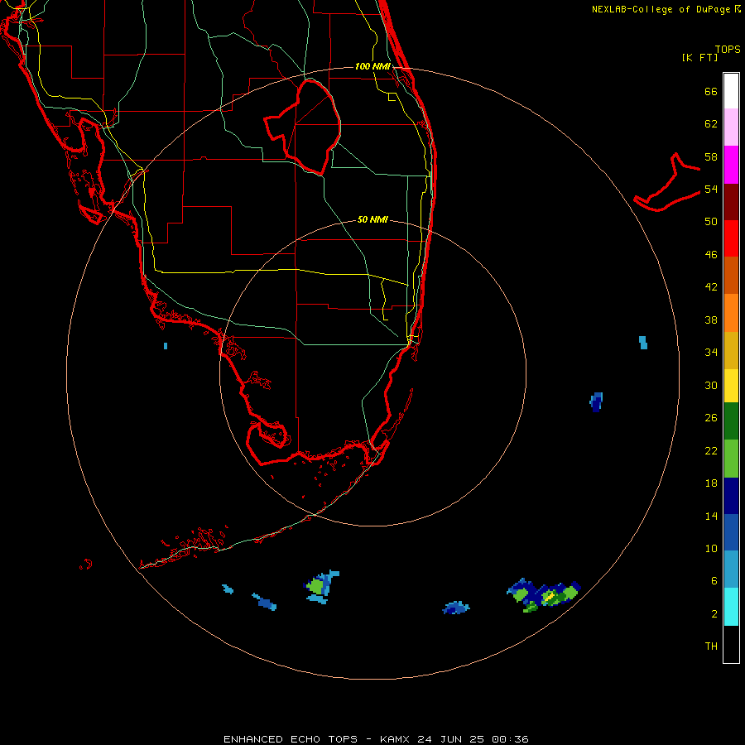Click the navy echo east of the 50 NMI ring
Viewport: 745px width, 745px height.
tap(596, 401)
